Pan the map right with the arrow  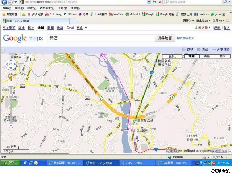(x=14, y=64)
